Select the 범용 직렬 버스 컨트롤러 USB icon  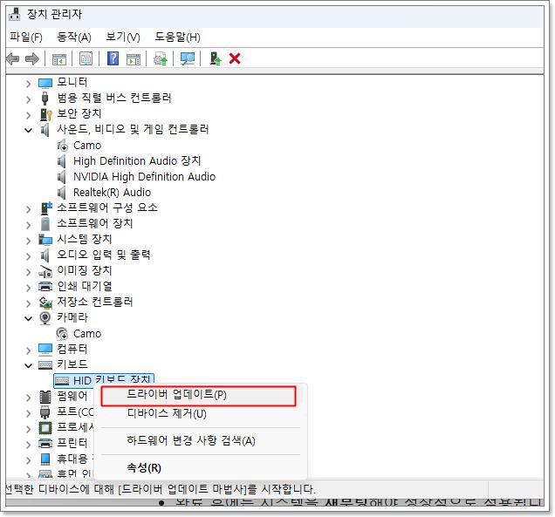point(45,99)
